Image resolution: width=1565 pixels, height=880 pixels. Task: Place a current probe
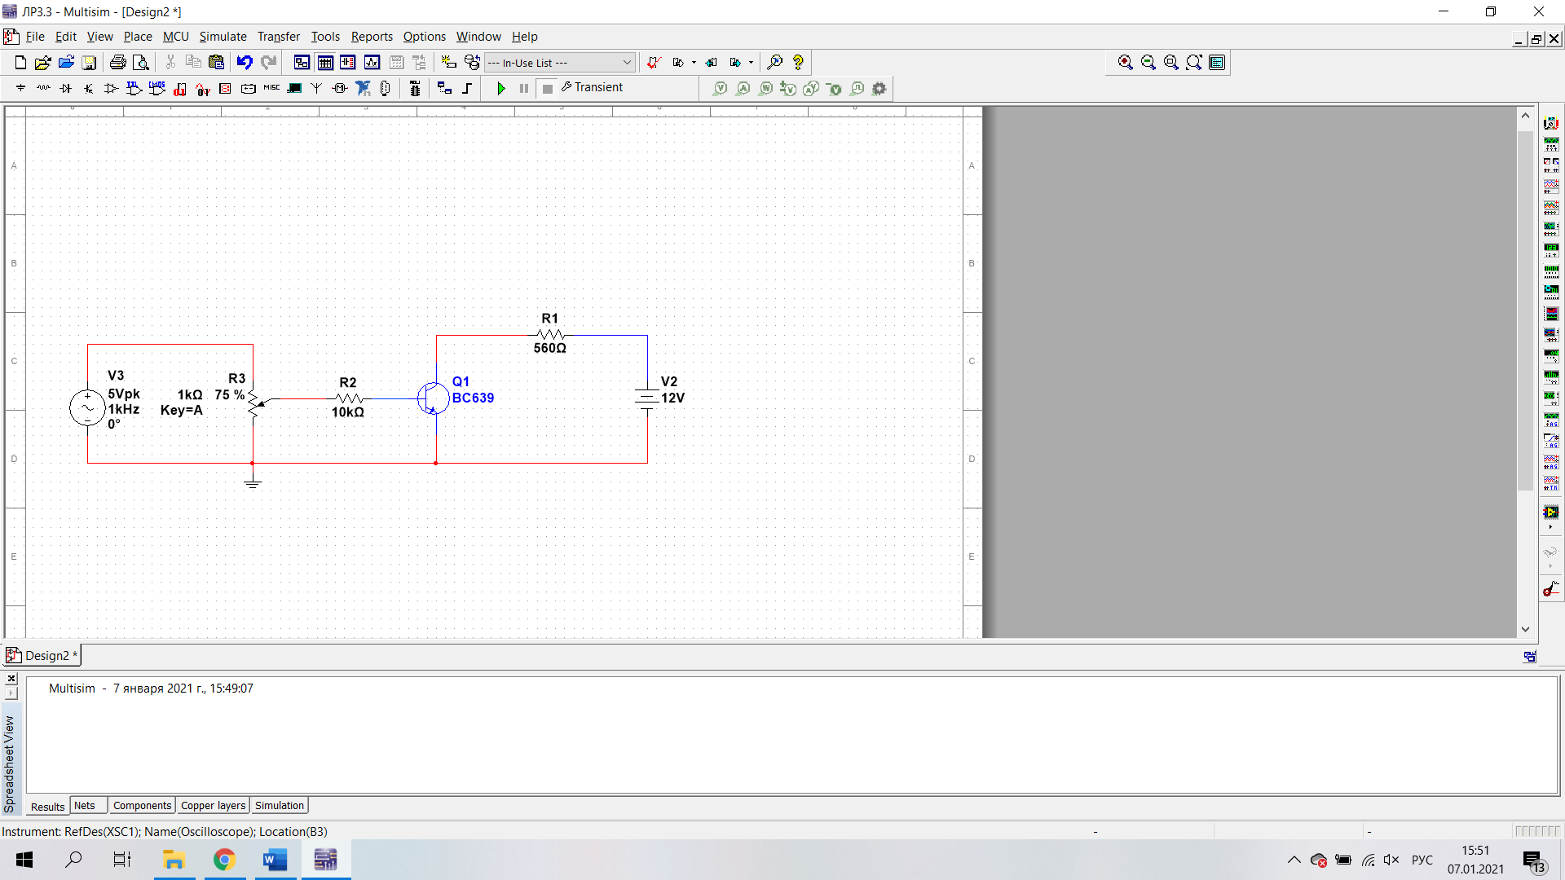point(743,88)
